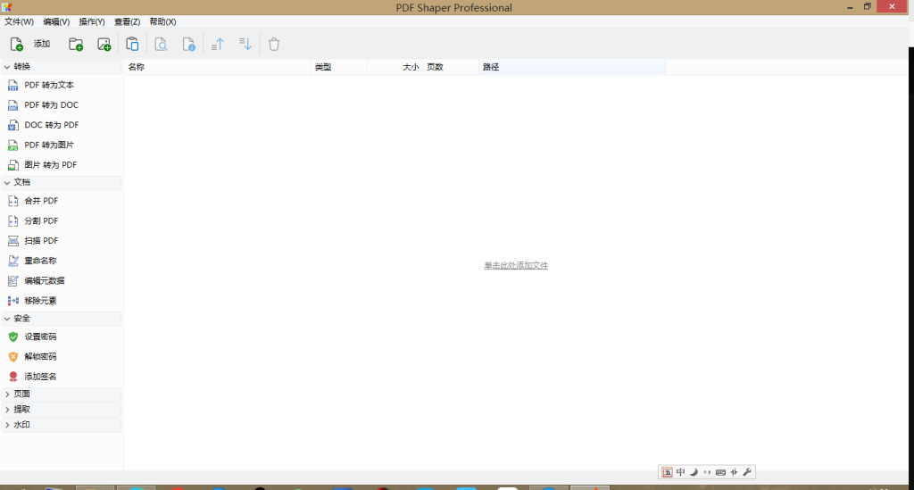Collapse the 安全 section

tap(7, 319)
